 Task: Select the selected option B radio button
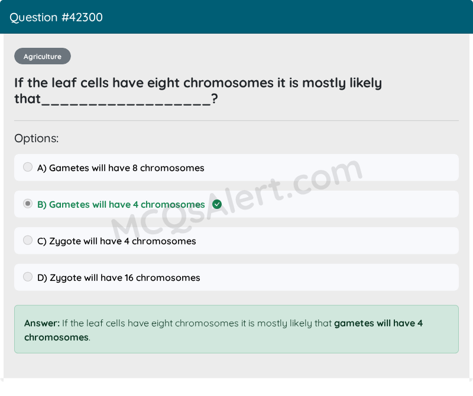click(x=28, y=204)
